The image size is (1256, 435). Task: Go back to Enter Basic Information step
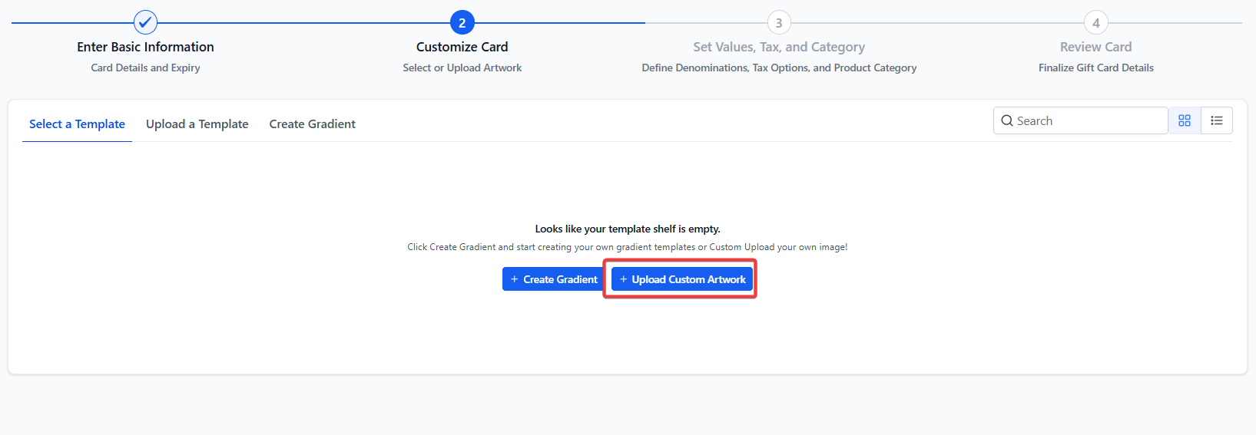pos(145,47)
